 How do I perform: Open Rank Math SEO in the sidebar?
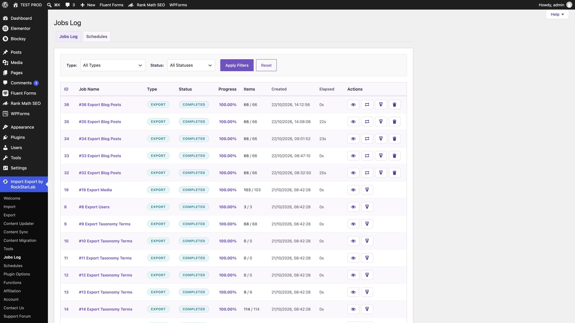click(x=24, y=103)
